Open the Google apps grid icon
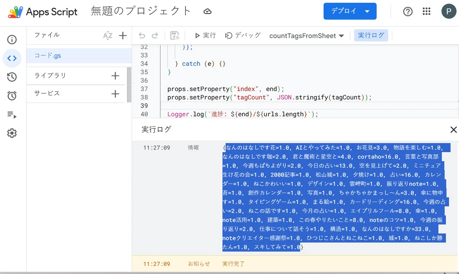 click(426, 11)
